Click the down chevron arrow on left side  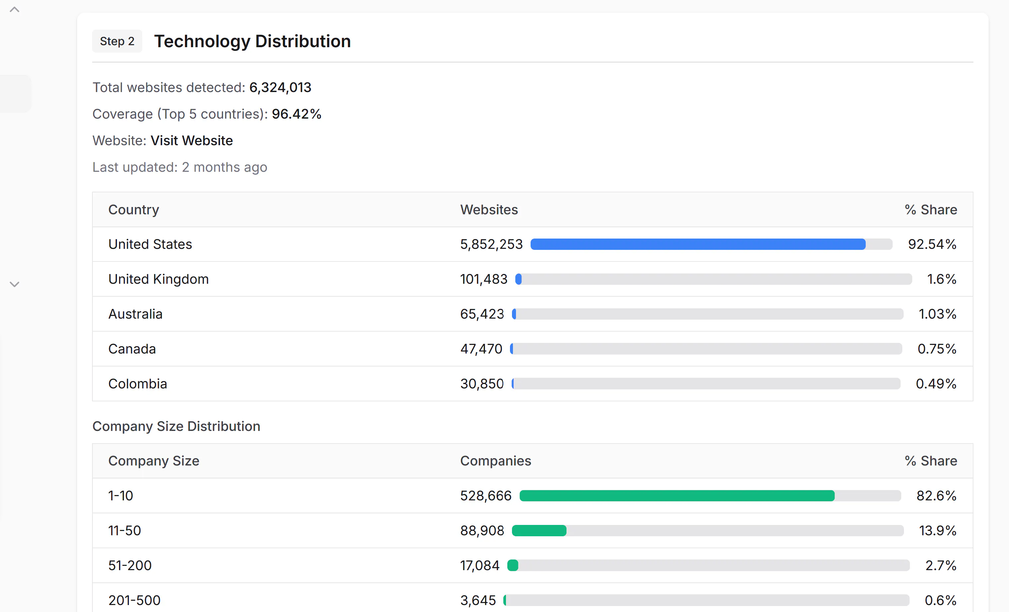point(14,284)
